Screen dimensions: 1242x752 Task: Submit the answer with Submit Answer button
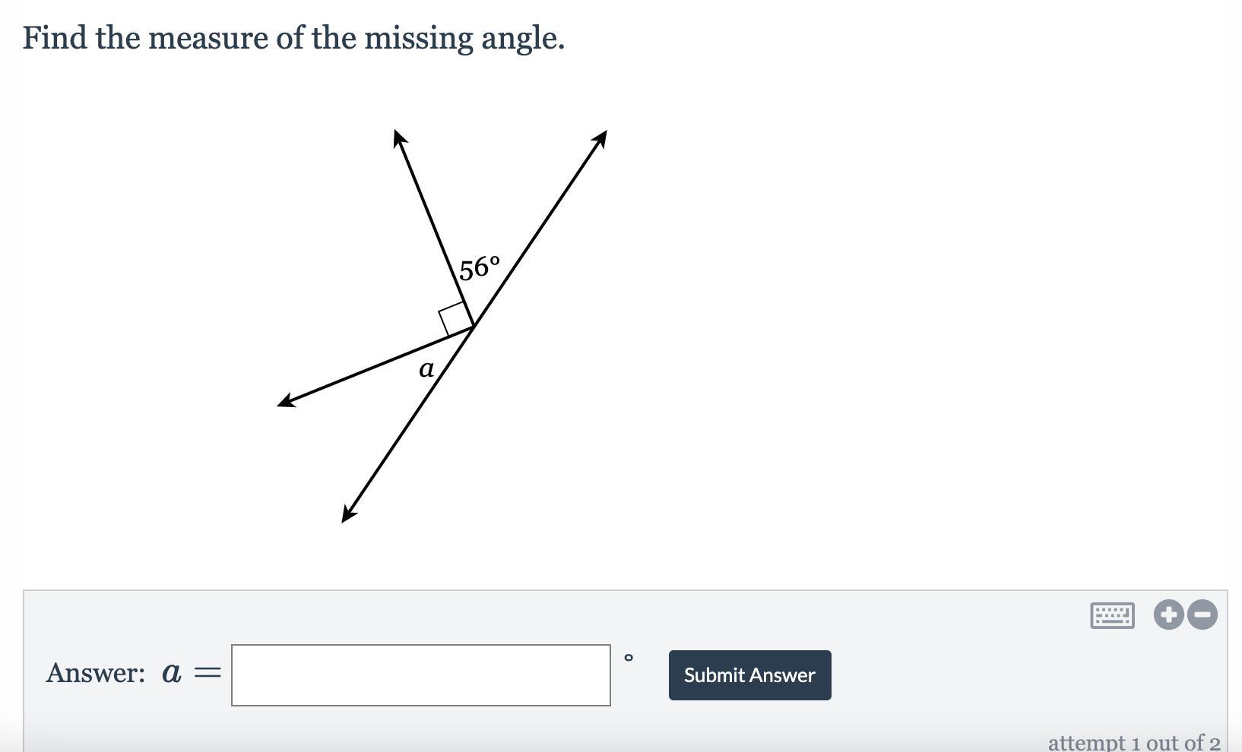[749, 675]
